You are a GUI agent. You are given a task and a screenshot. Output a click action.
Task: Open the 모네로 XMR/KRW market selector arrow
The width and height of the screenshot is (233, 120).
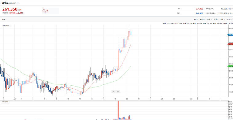click(x=18, y=3)
